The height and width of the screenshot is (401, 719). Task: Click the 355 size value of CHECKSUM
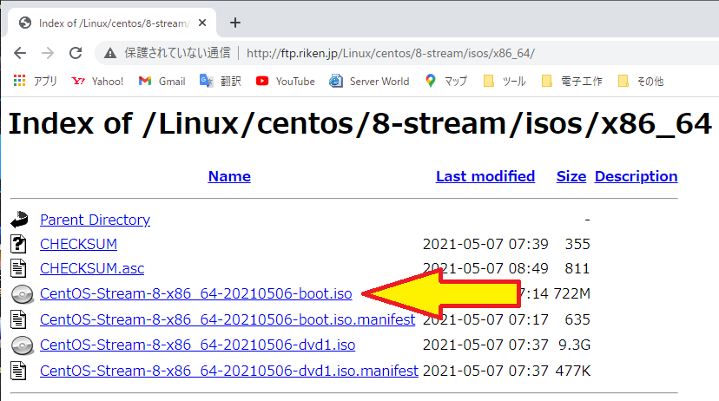[577, 244]
